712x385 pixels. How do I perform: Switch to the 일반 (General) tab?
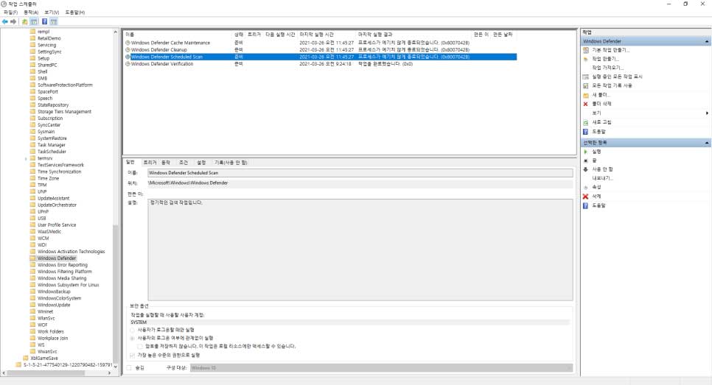130,162
